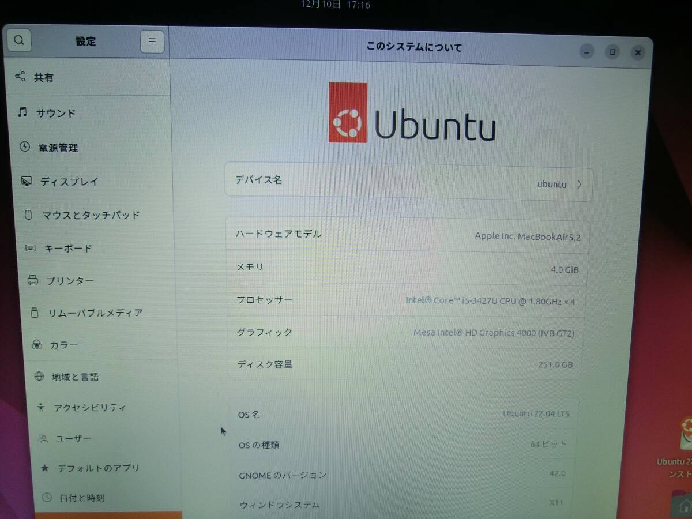Open the サウンド settings panel

(x=90, y=112)
